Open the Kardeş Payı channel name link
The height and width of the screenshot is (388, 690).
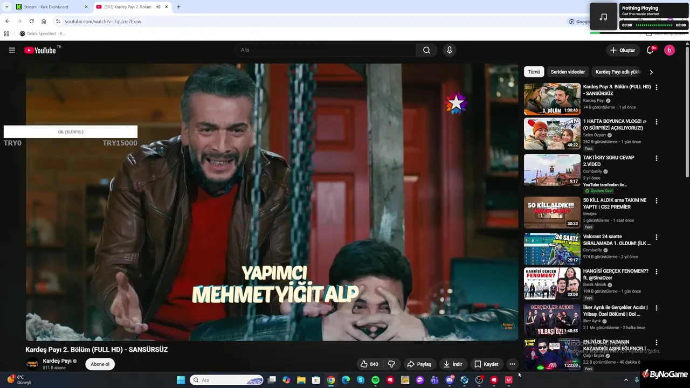[x=57, y=361]
